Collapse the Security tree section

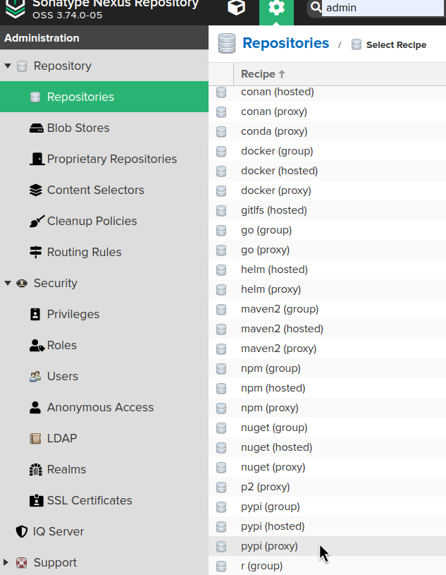(8, 283)
